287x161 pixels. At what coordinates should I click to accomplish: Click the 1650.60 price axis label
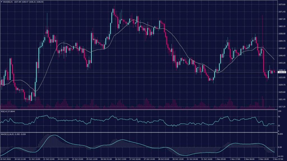coord(282,48)
